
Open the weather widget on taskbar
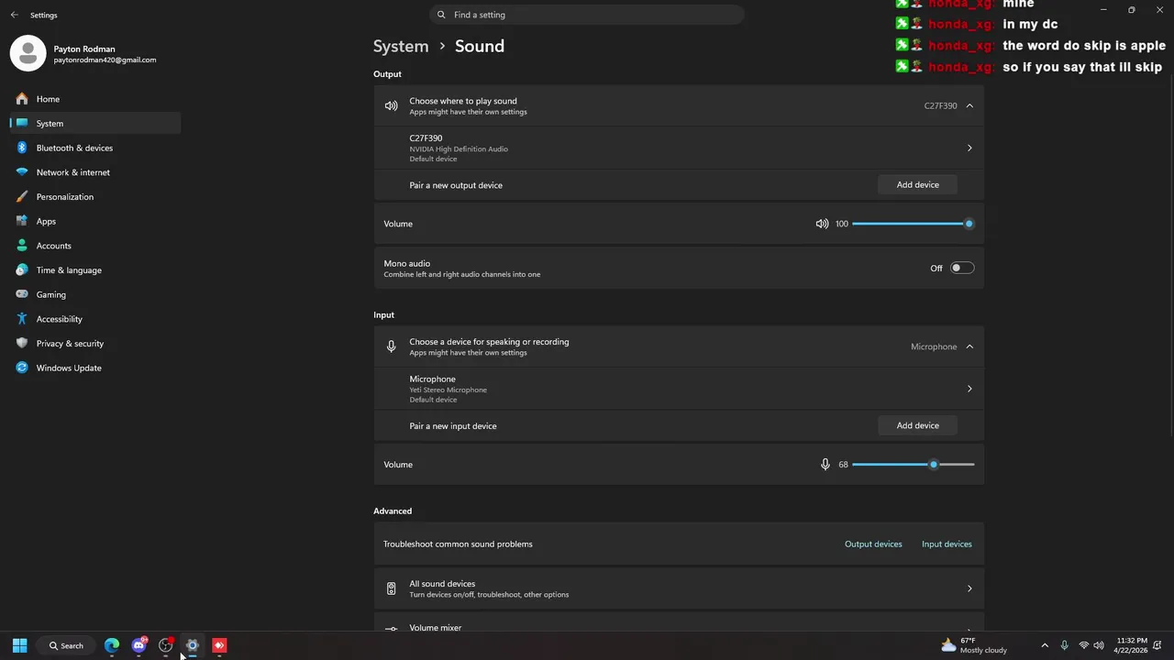(x=973, y=645)
